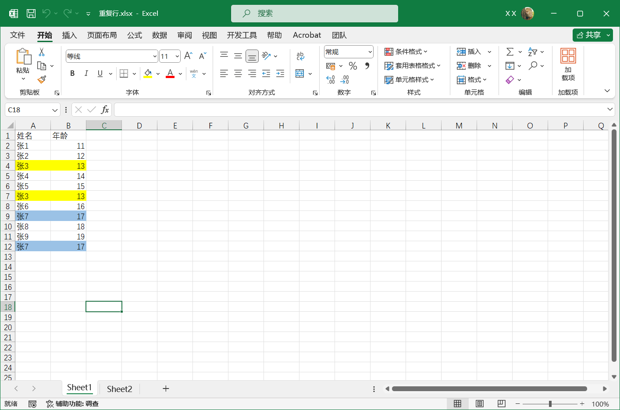Click the Format Painter brush icon

42,79
